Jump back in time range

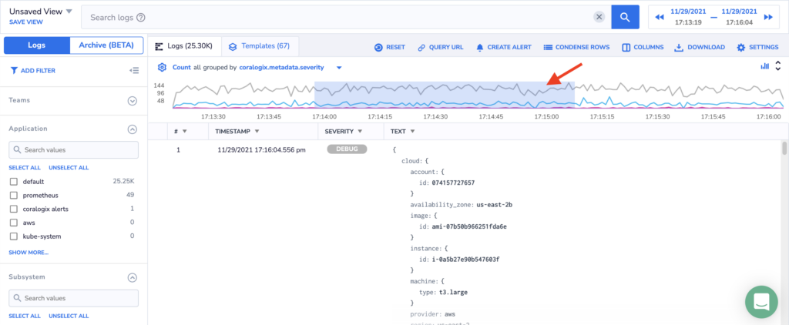(660, 17)
